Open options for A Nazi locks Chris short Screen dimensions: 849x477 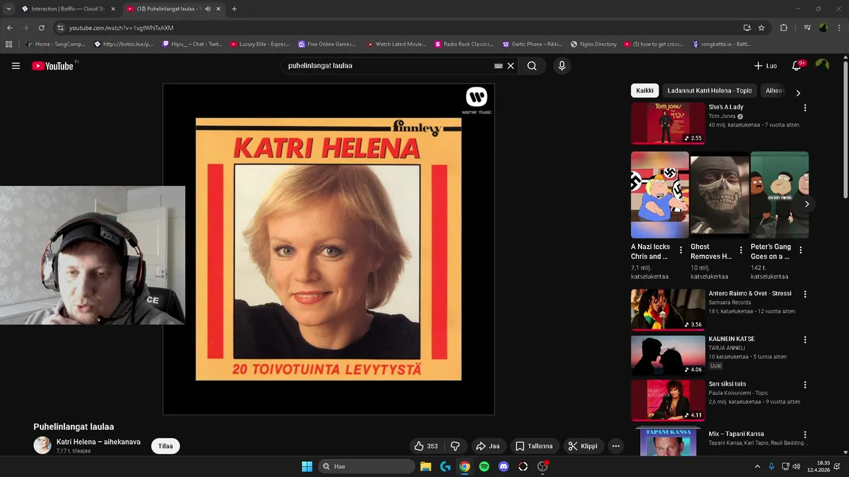681,250
